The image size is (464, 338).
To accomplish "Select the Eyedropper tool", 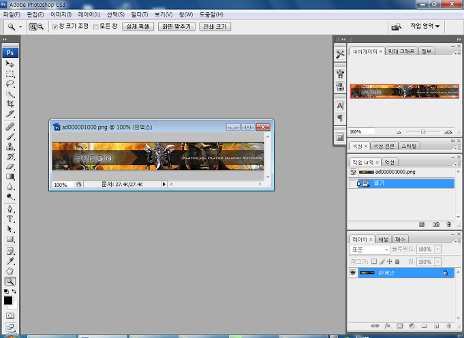I will [x=10, y=262].
